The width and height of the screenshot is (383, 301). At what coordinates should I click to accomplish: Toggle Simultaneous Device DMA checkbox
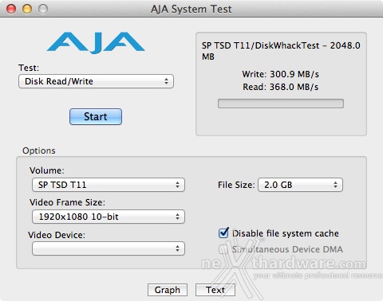223,249
